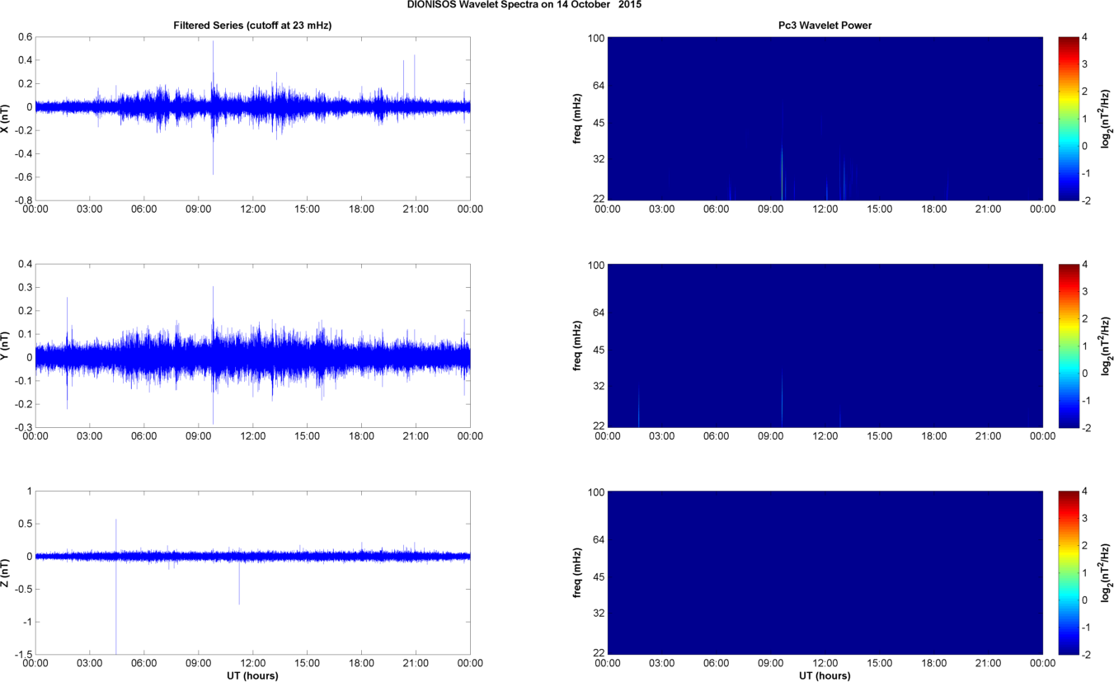Viewport: 1114px width, 682px height.
Task: Click the bottom wavelet spectrogram panel
Action: (825, 572)
